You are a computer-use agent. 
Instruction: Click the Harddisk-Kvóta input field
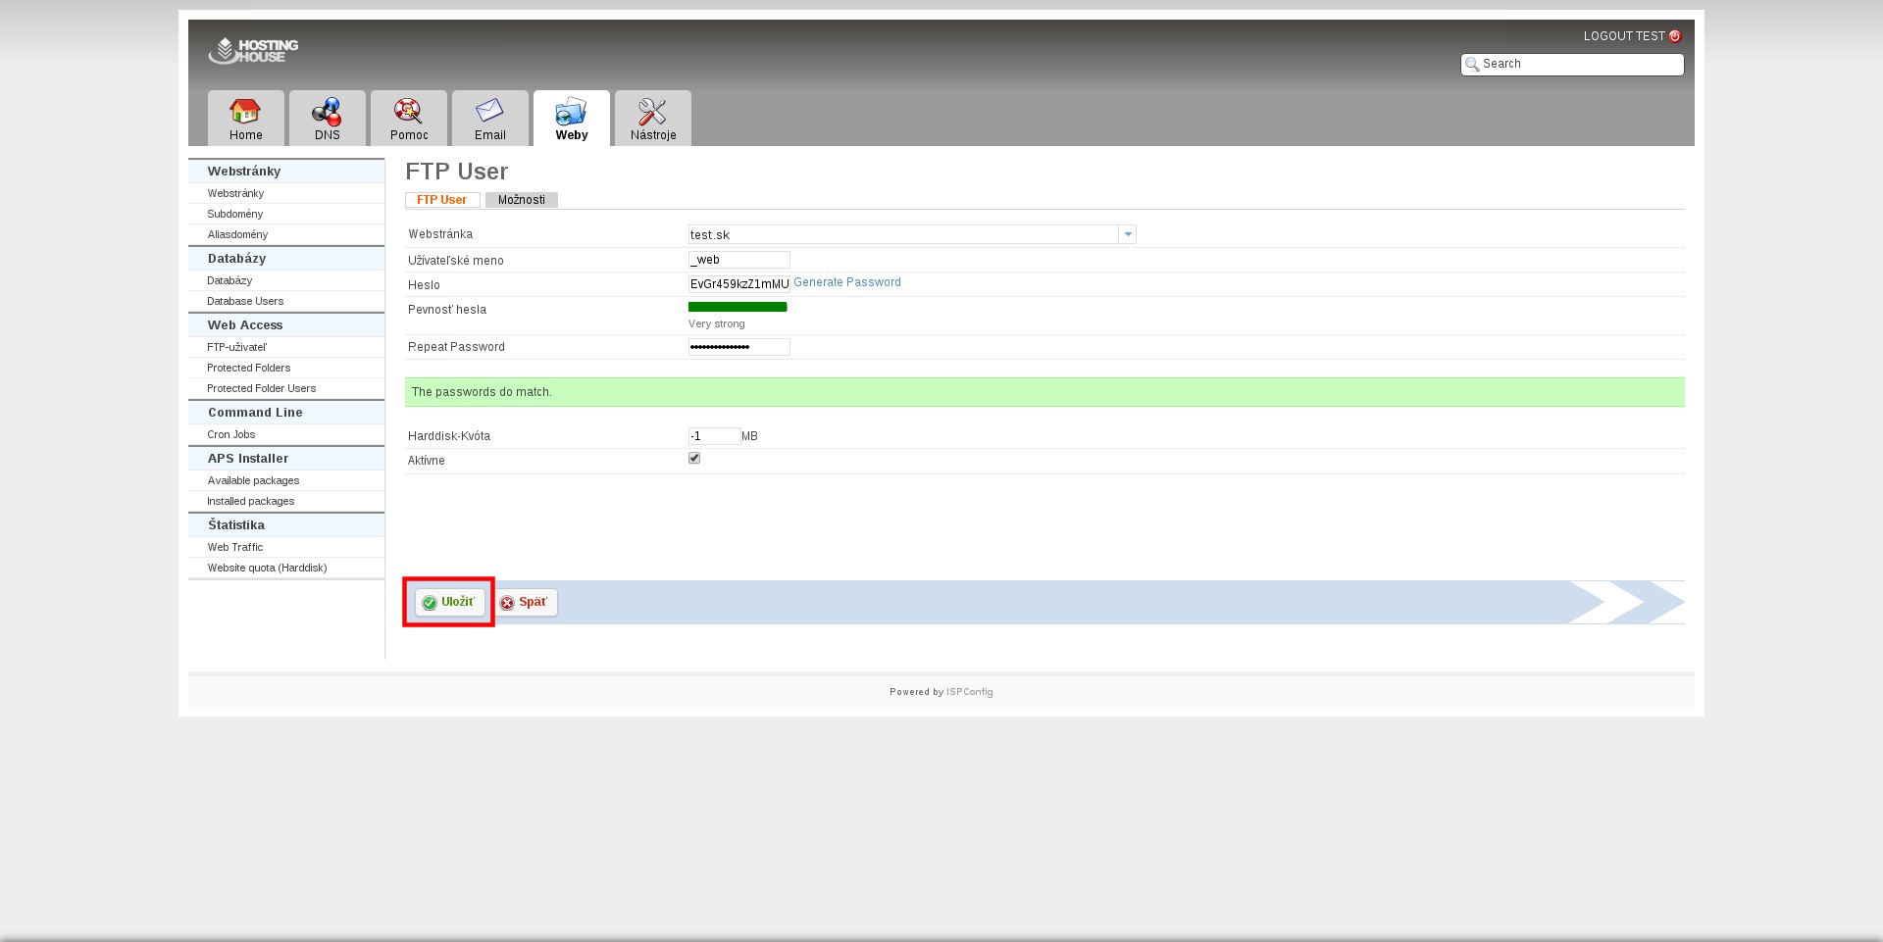coord(714,436)
